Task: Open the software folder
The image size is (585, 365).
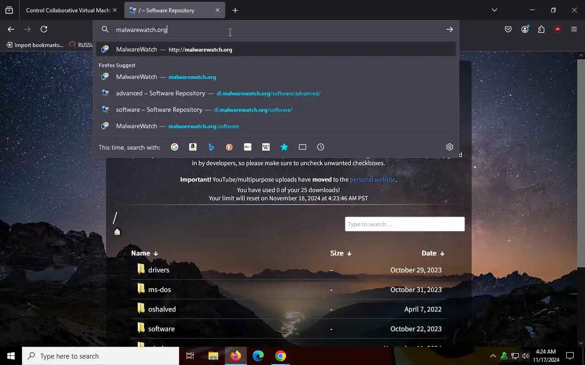Action: click(x=161, y=328)
